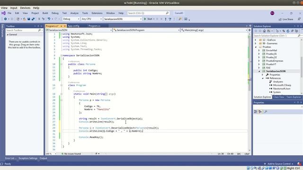Switch to the Team Explorer tab
Viewport: 303px width, 170px height.
coord(294,97)
